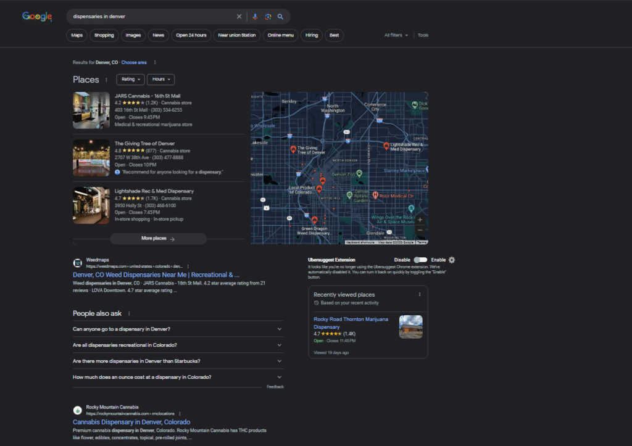Select the Shopping filter tab
This screenshot has width=632, height=446.
104,35
